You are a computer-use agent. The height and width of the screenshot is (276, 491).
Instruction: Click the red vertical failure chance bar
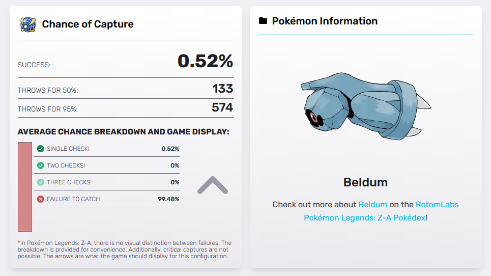(x=25, y=187)
